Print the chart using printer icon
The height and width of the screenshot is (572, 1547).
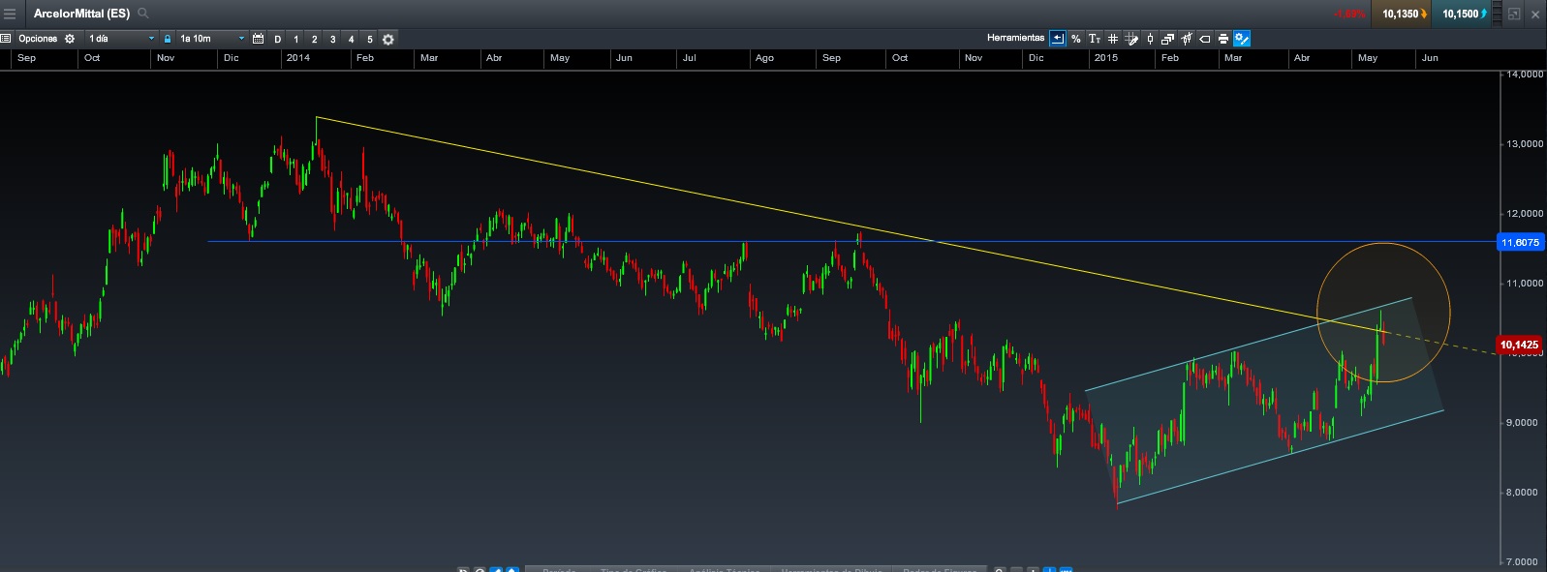coord(1223,39)
